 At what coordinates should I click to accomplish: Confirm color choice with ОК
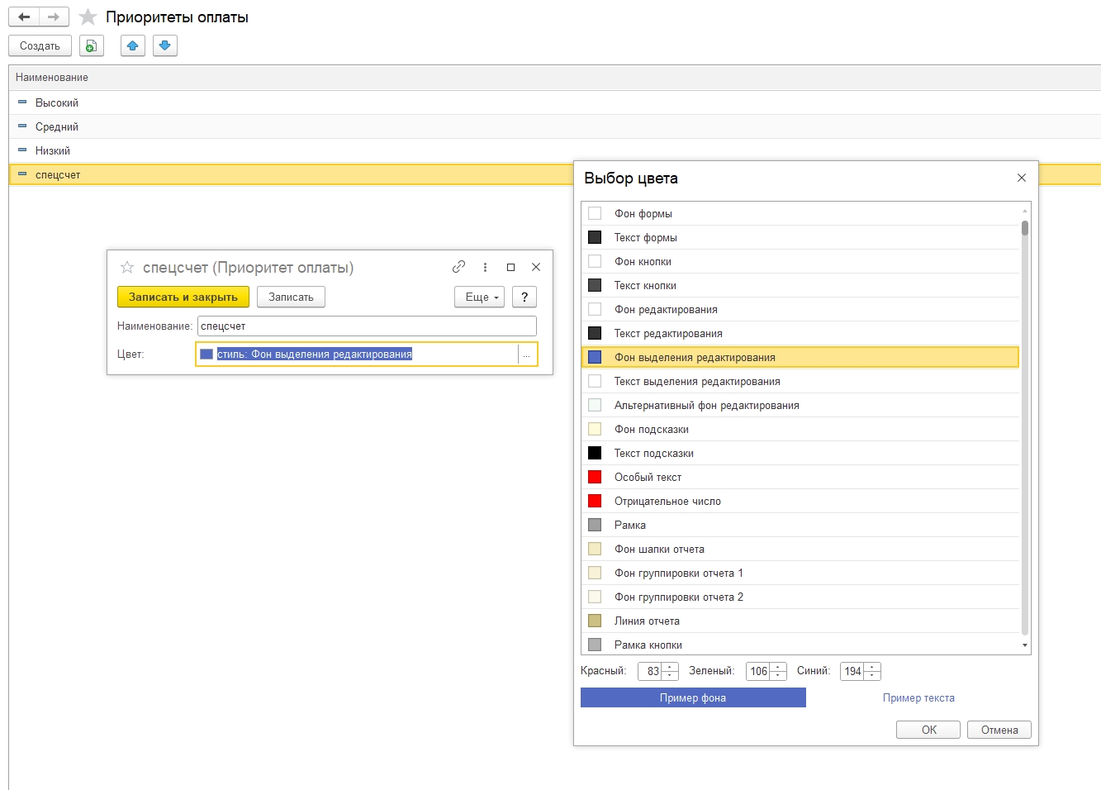point(928,730)
